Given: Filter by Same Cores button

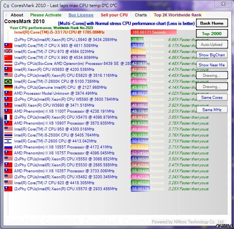Looking at the screenshot, I should [x=212, y=97].
